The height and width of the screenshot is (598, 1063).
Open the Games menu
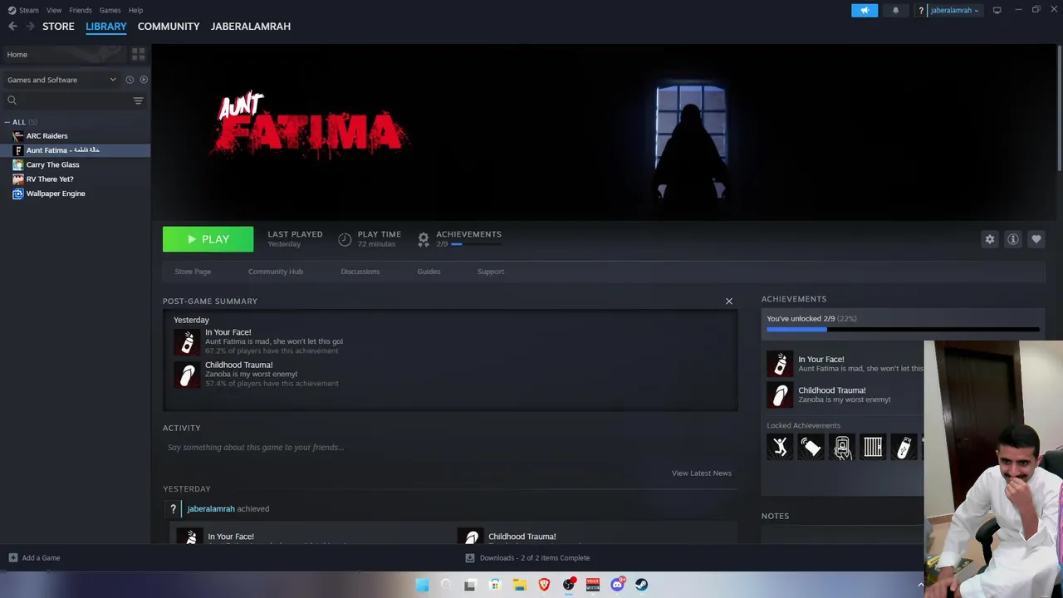click(x=110, y=10)
